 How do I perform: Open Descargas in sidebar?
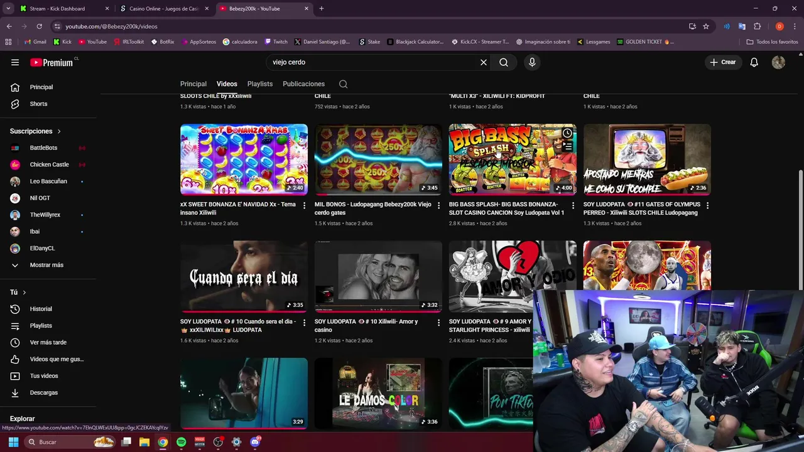43,392
